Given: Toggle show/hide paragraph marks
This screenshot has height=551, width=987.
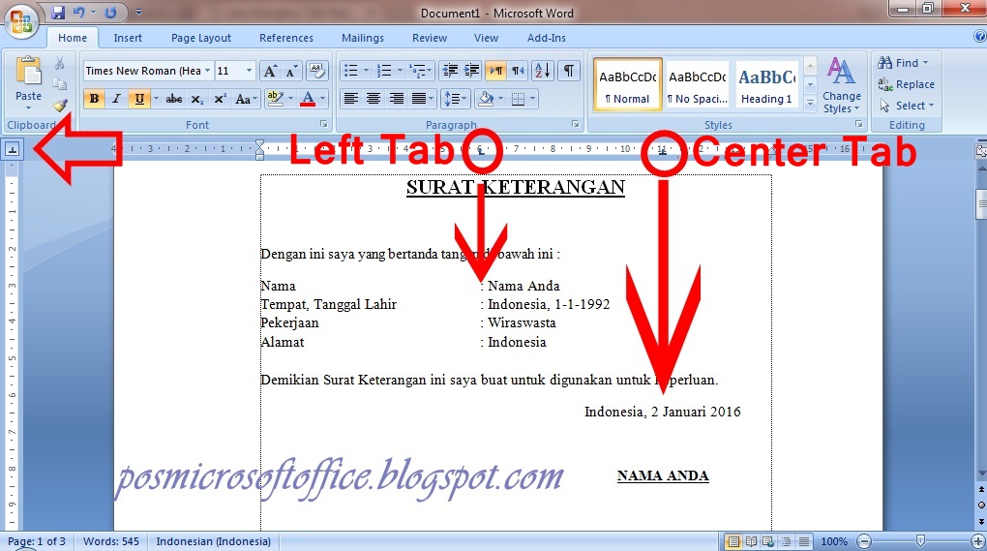Looking at the screenshot, I should [x=568, y=71].
